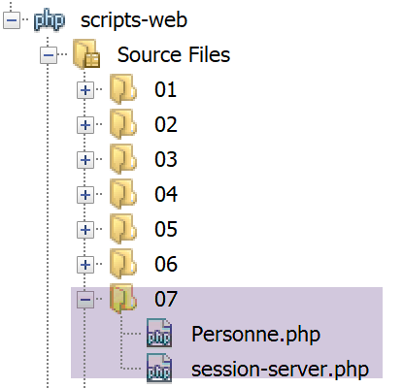The height and width of the screenshot is (388, 403).
Task: Click the folder icon for 05
Action: click(x=123, y=229)
